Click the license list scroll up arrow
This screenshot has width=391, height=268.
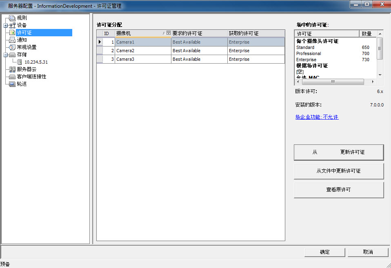[380, 34]
